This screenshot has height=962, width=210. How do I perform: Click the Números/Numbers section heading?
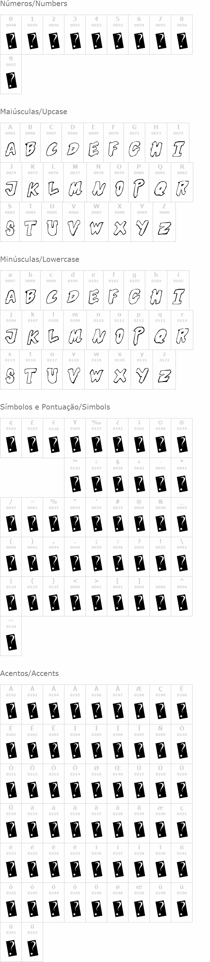33,4
